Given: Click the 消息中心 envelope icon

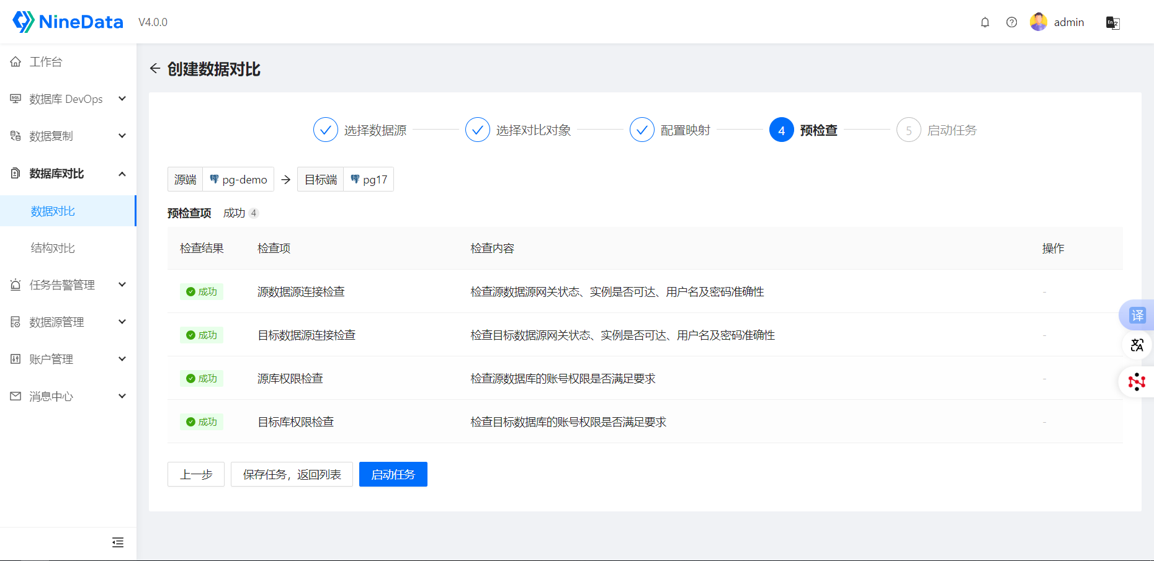Looking at the screenshot, I should pyautogui.click(x=16, y=396).
